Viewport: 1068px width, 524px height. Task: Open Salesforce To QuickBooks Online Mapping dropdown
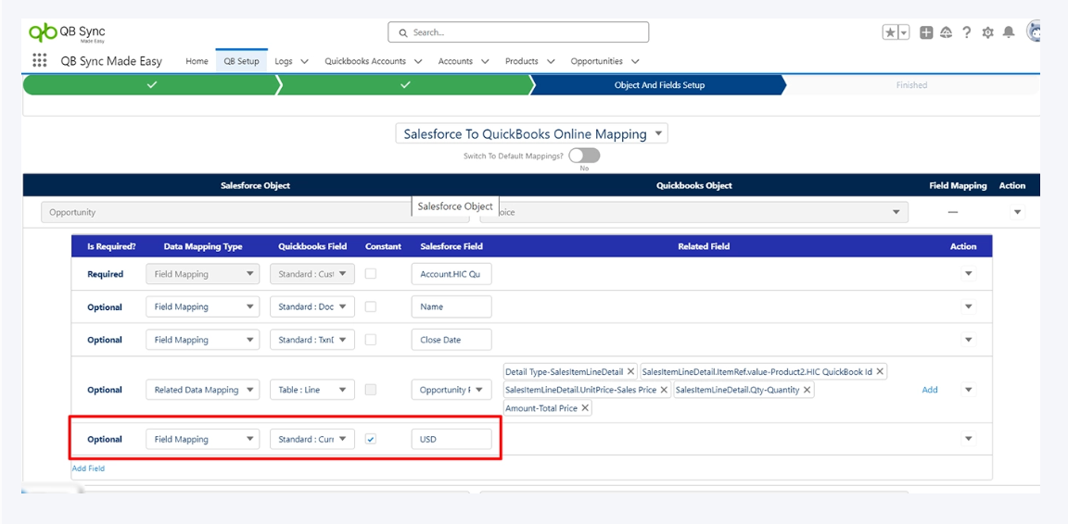pyautogui.click(x=532, y=134)
